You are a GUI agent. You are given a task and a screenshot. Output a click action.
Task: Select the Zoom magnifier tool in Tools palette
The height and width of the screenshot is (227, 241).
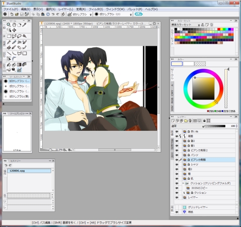coord(9,25)
